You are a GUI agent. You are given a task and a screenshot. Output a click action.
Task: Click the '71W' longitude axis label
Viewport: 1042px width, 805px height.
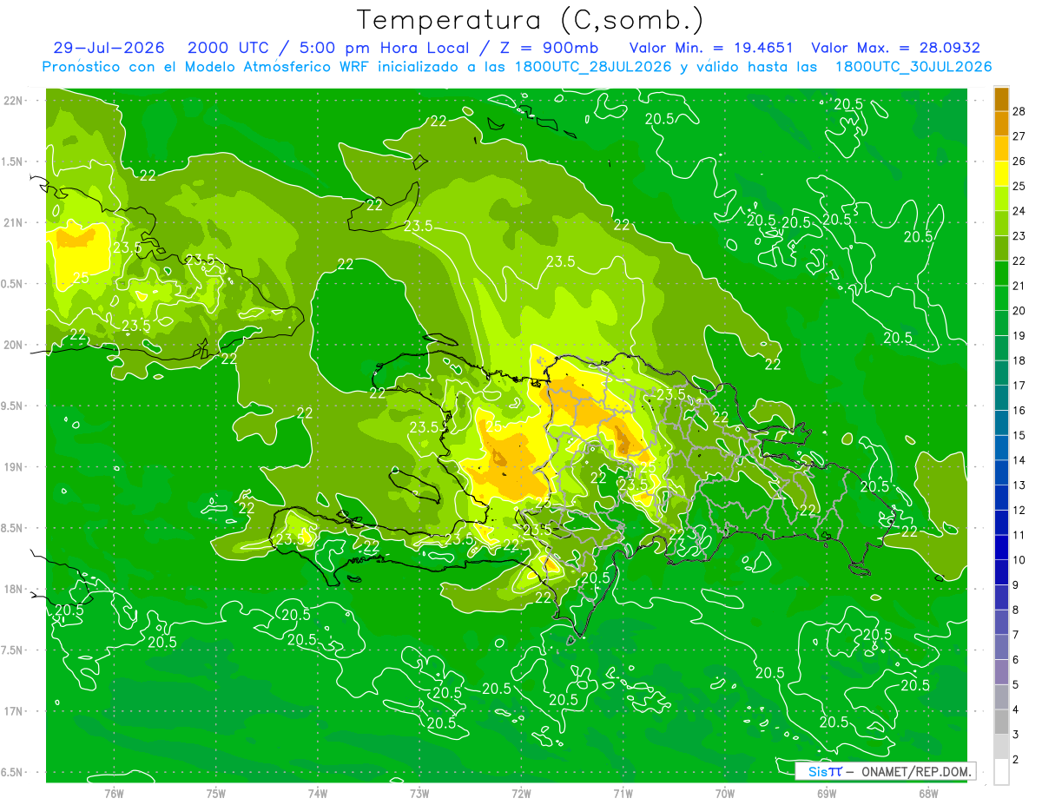coord(623,794)
